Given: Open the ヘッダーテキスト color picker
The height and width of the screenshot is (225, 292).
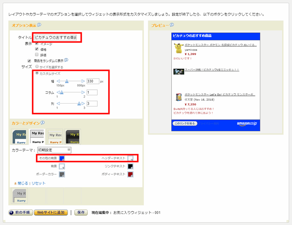Looking at the screenshot, I should [130, 158].
